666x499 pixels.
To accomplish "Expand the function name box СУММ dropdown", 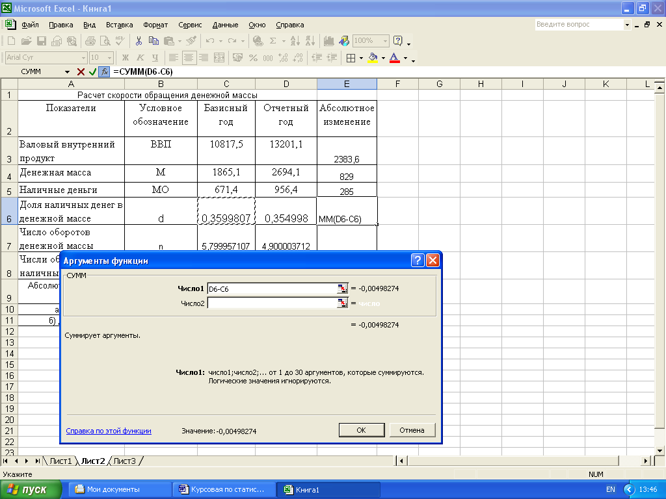I will pyautogui.click(x=67, y=71).
